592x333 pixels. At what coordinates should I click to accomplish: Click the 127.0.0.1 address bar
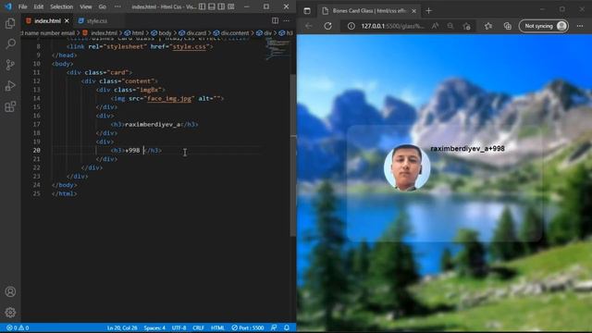pyautogui.click(x=392, y=26)
